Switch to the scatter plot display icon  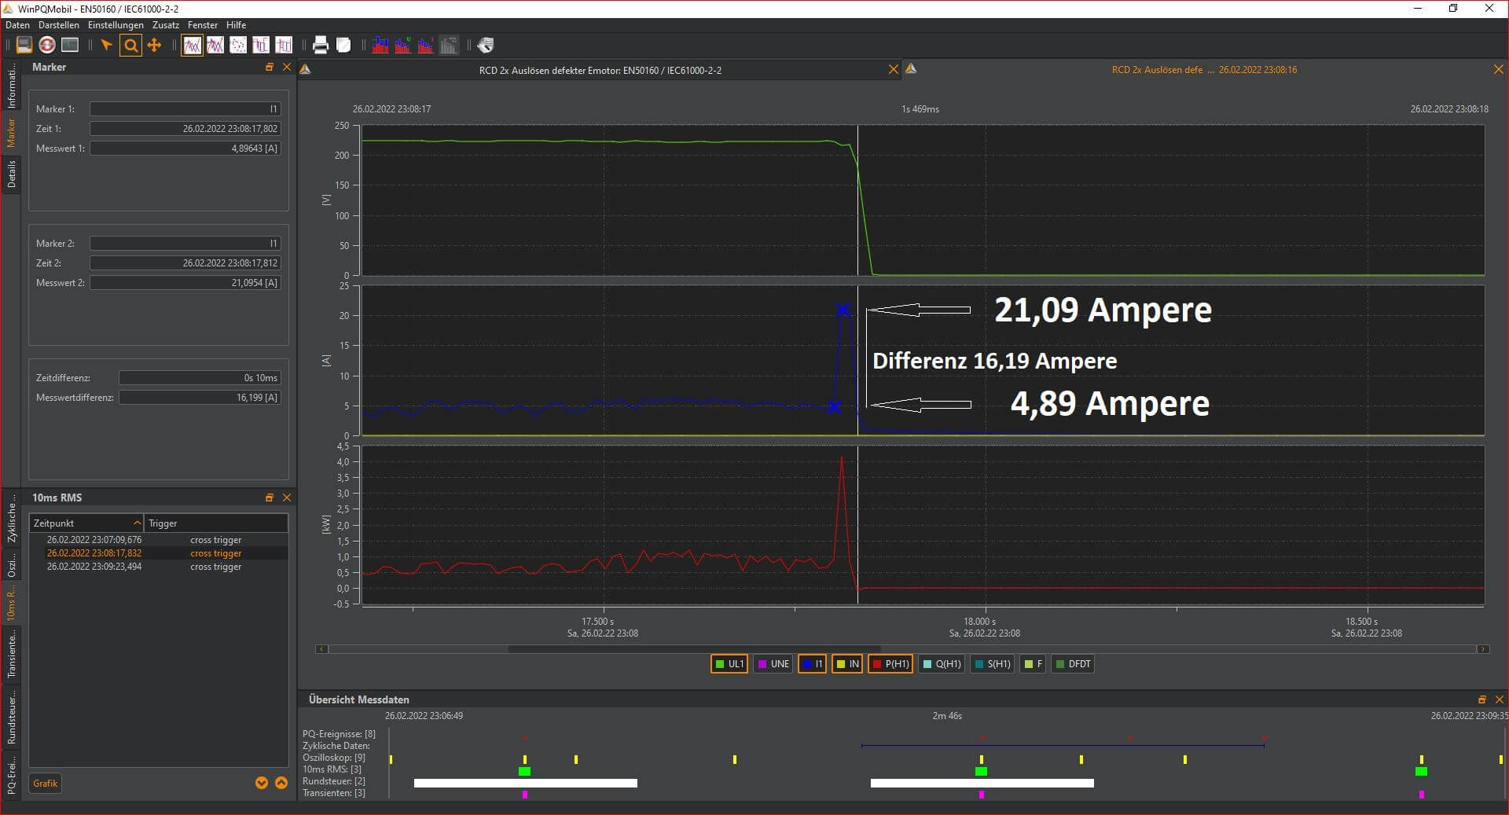(237, 45)
